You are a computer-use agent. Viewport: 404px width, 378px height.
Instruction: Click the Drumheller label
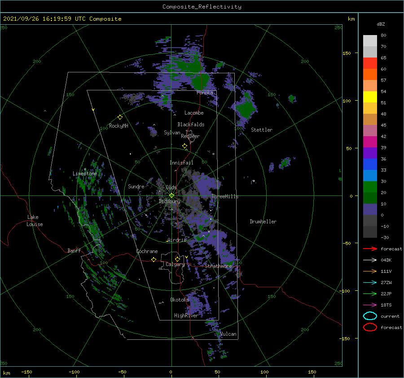pyautogui.click(x=263, y=222)
